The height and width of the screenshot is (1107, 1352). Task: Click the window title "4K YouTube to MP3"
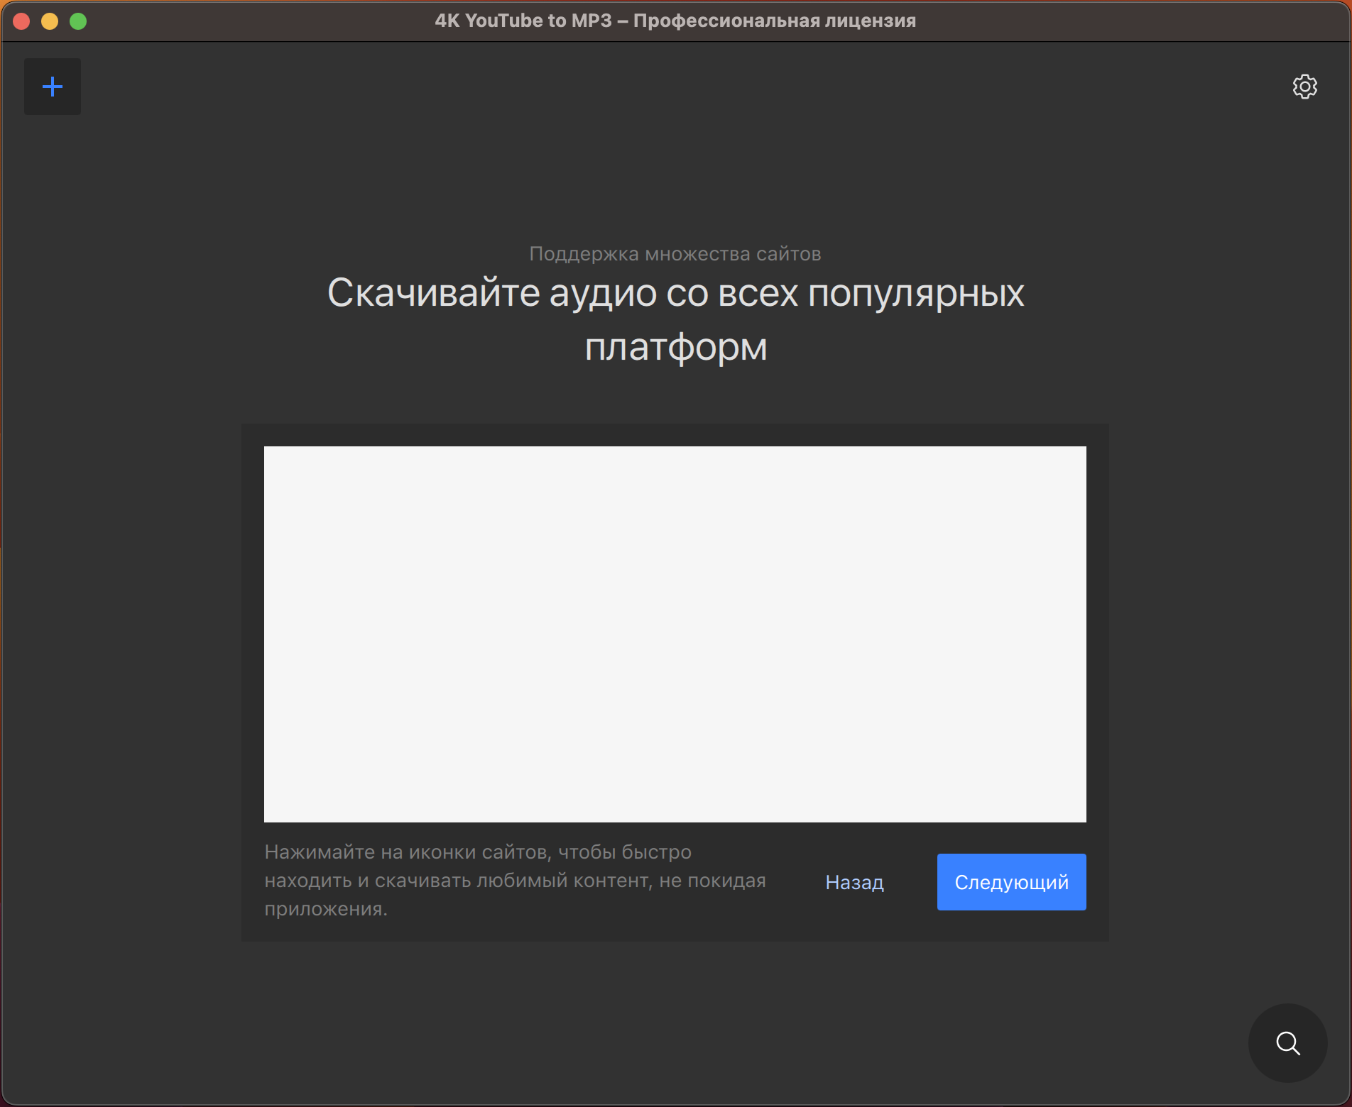[x=523, y=21]
